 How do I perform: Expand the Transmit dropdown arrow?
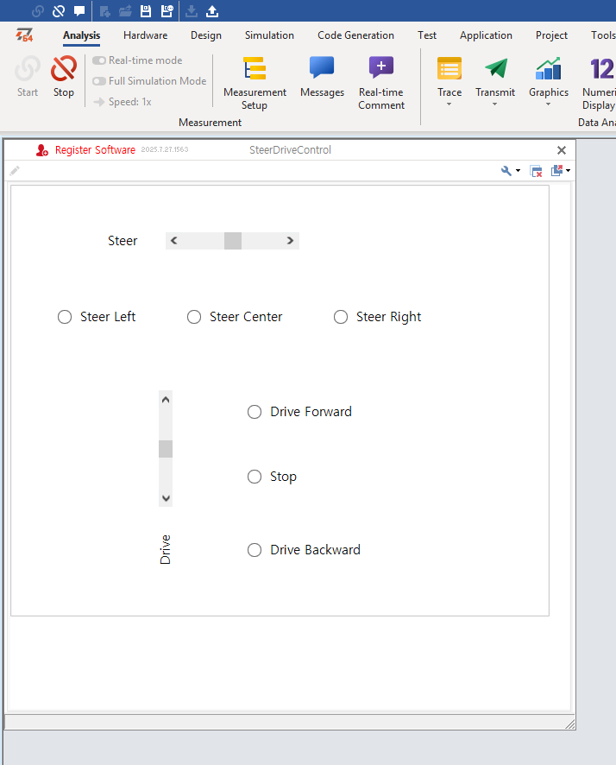(494, 104)
